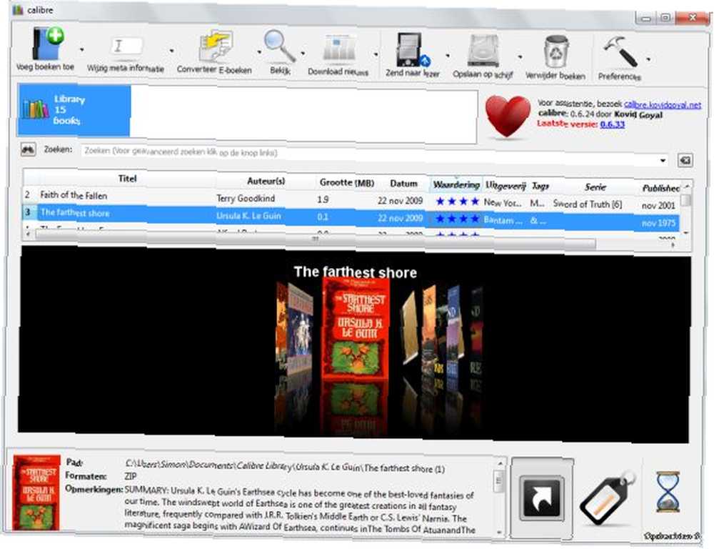Select the first cover right of the center cover
This screenshot has height=549, width=714.
point(410,327)
